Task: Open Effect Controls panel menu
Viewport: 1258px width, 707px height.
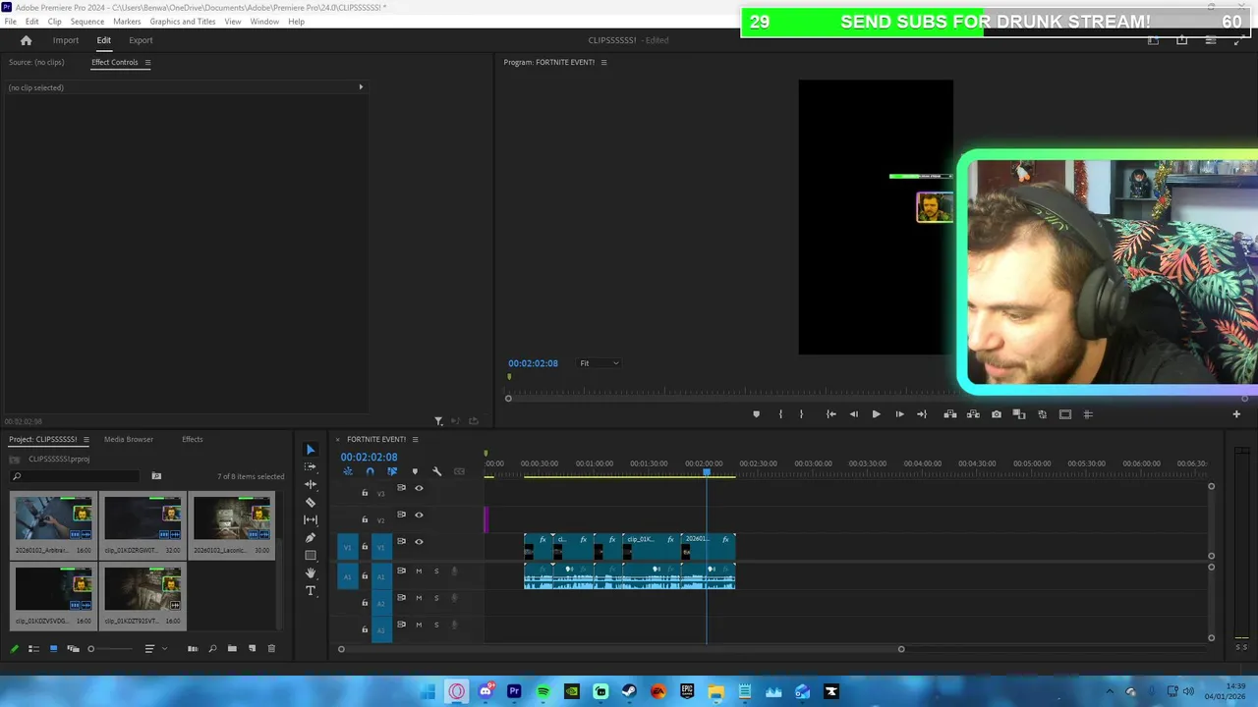Action: tap(147, 62)
